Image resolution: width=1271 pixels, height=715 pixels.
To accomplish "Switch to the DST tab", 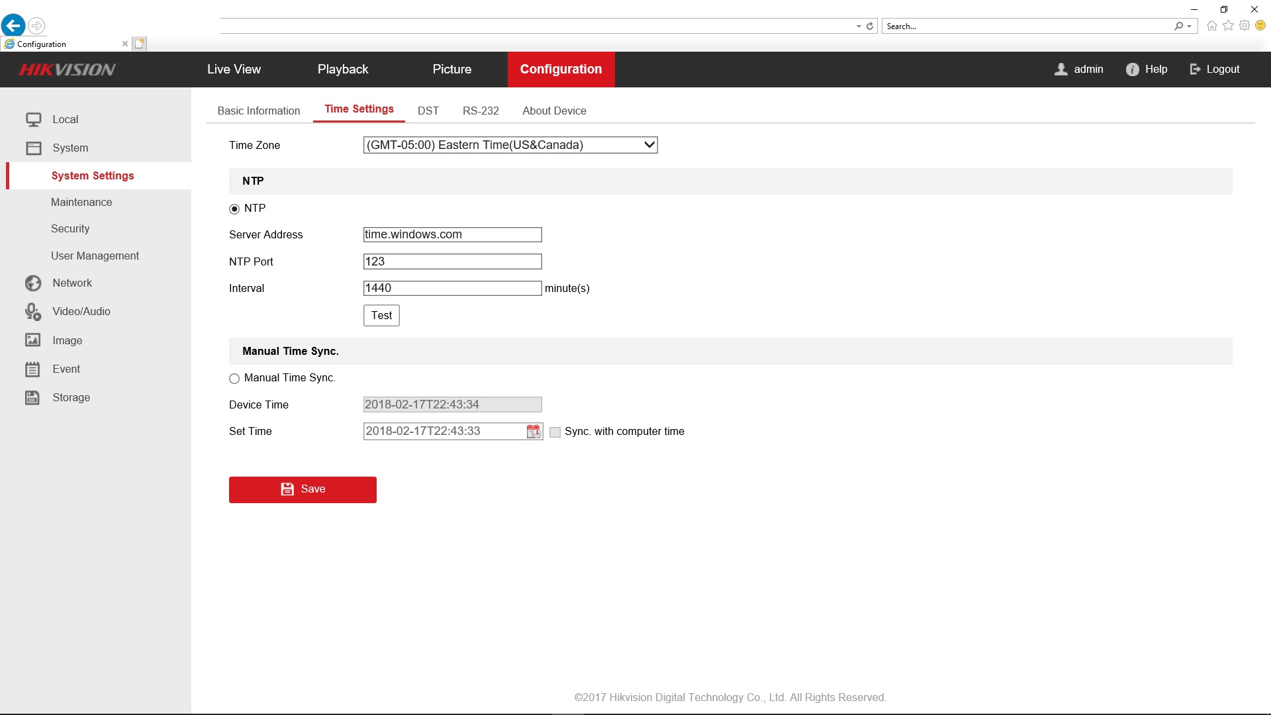I will [428, 111].
